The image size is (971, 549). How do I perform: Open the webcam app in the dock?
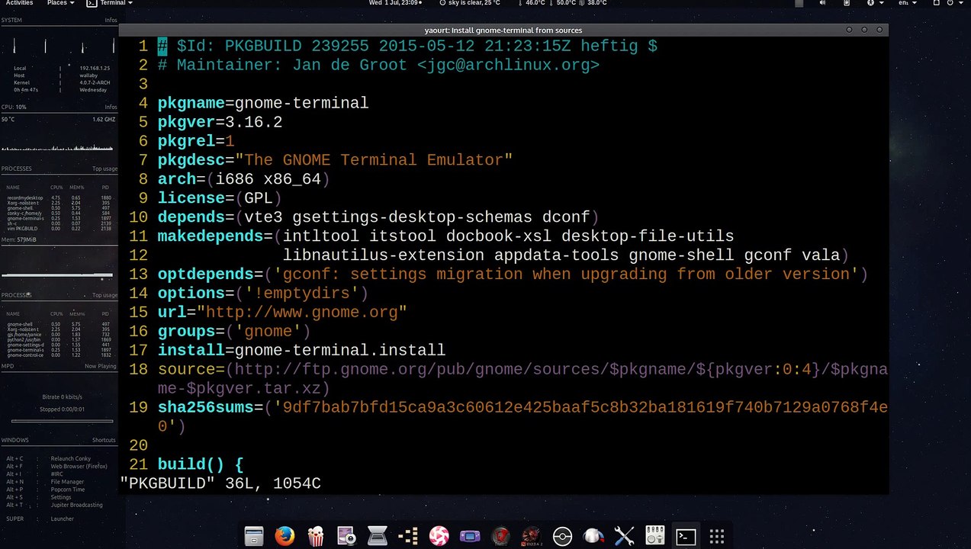(x=346, y=536)
